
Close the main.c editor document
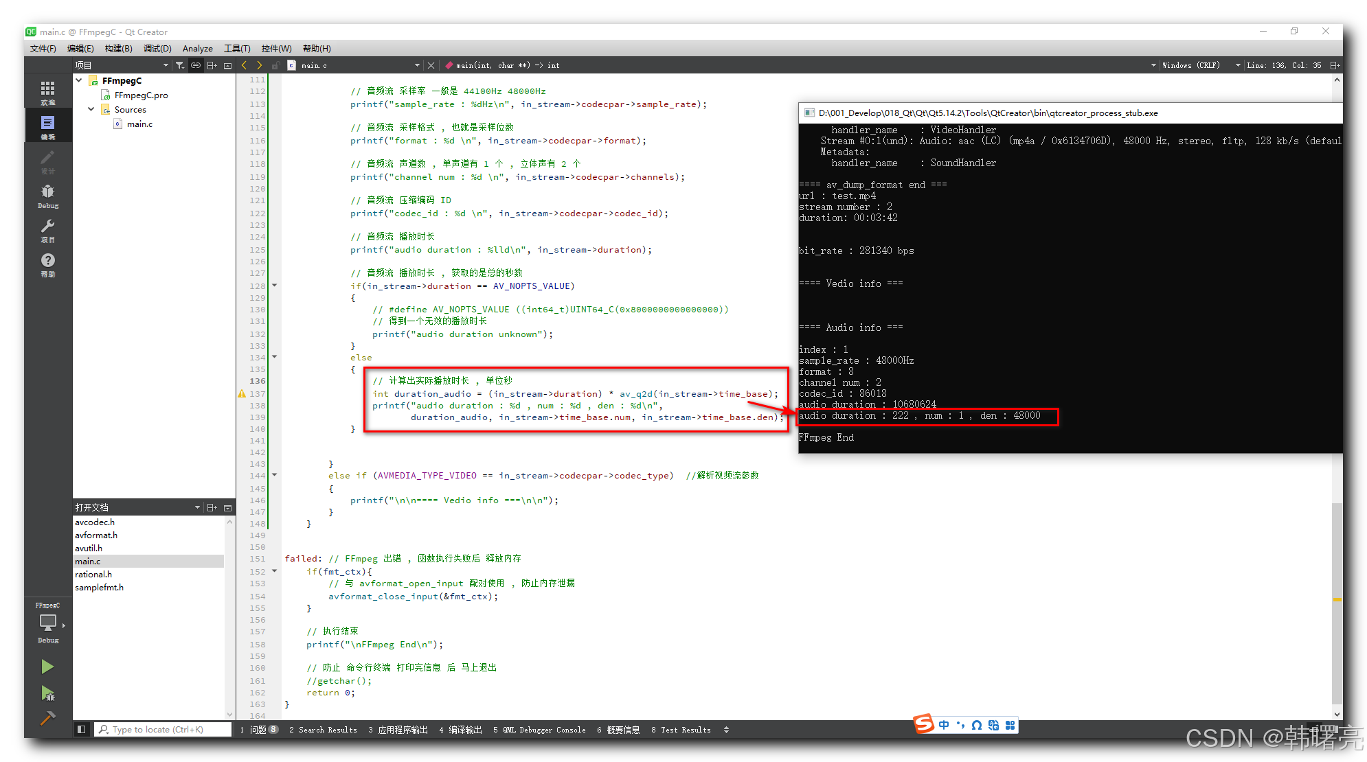point(431,65)
